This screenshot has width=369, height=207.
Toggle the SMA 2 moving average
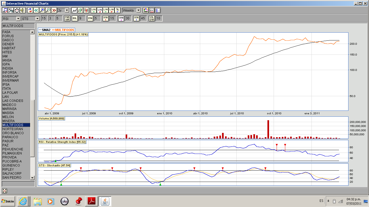tap(121, 18)
